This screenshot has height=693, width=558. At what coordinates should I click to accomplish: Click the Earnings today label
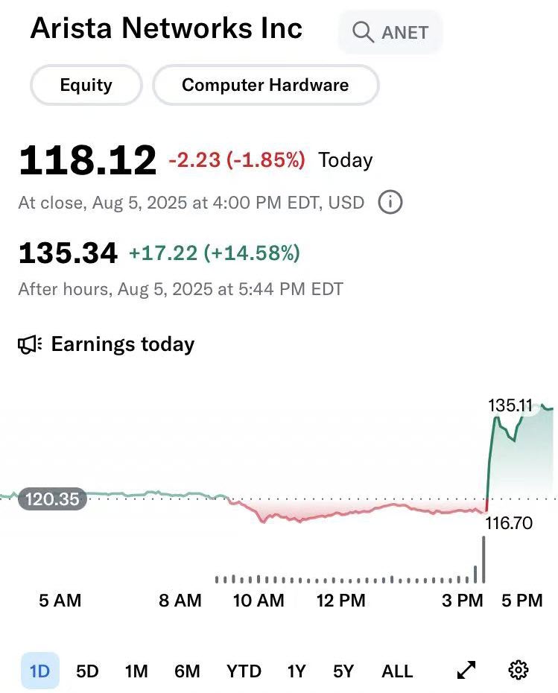click(122, 344)
